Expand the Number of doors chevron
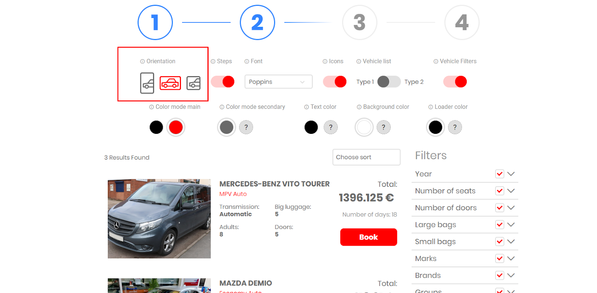597x293 pixels. 511,208
